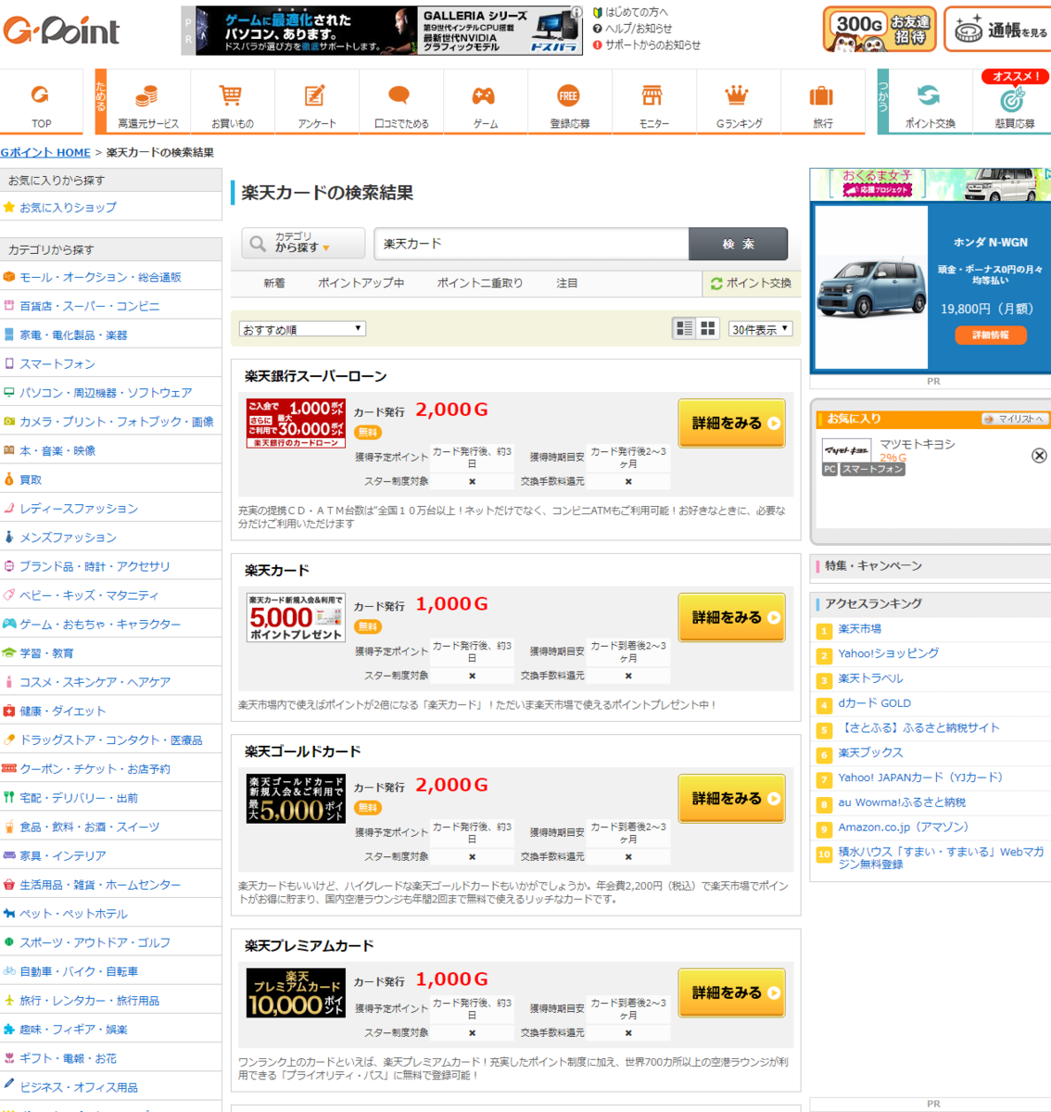Open 旅行 suitcase icon
1051x1112 pixels.
(821, 95)
